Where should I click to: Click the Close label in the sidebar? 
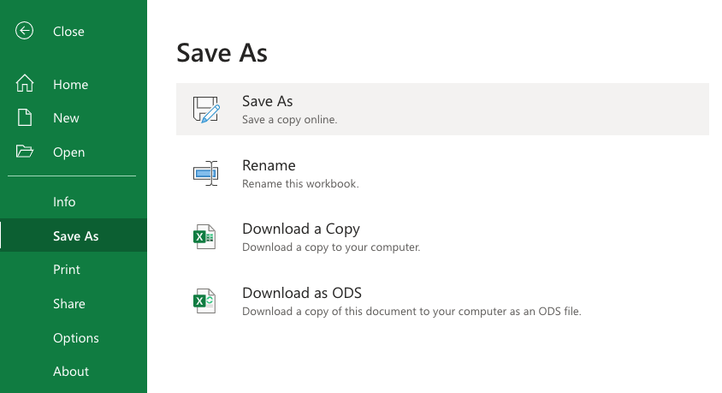tap(68, 32)
